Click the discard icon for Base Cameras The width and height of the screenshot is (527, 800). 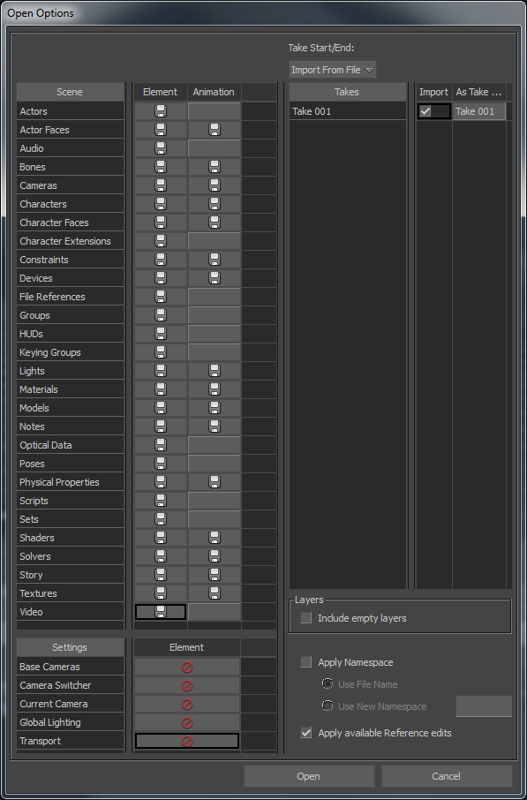pos(187,667)
